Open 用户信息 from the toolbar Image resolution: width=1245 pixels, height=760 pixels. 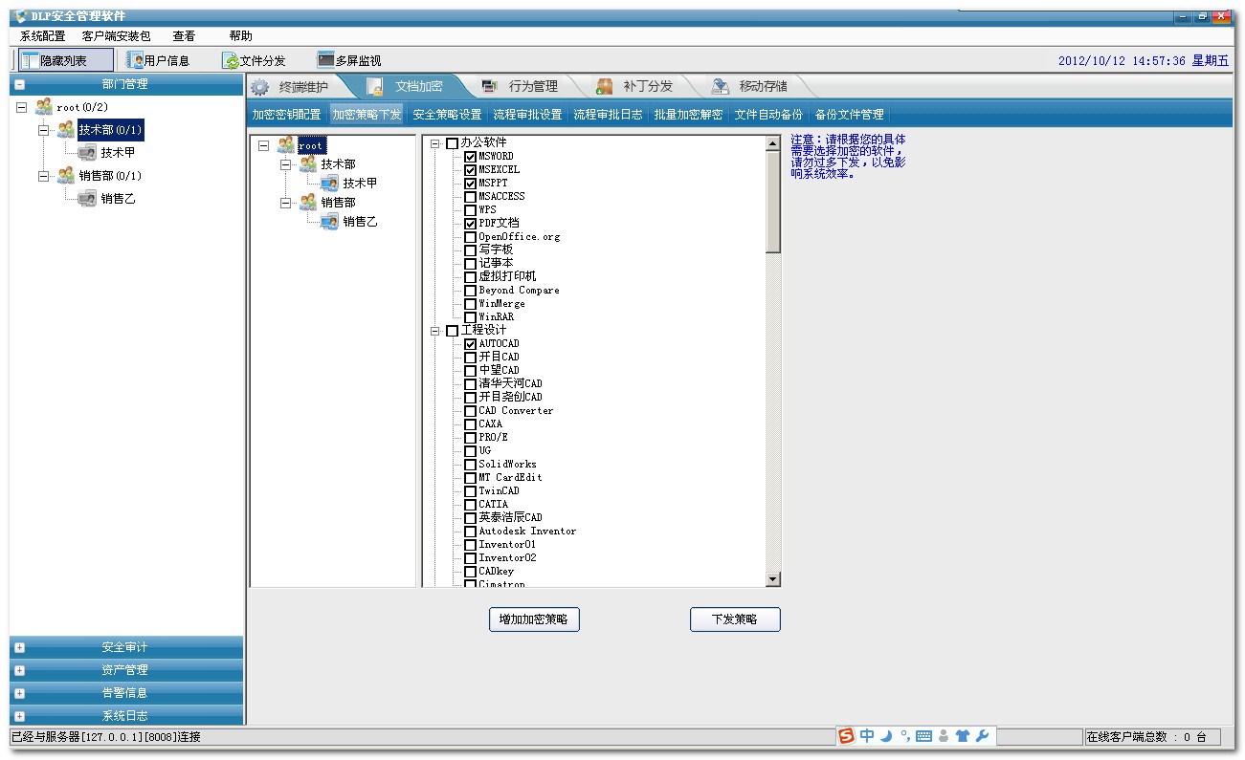coord(159,60)
